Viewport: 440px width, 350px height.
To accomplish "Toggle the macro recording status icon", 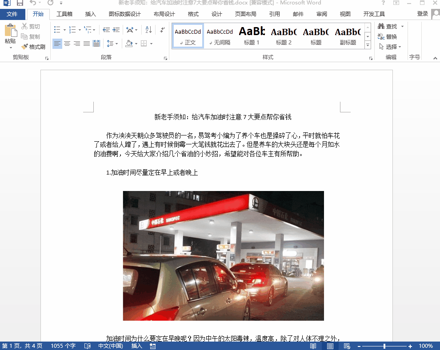I will (x=152, y=346).
